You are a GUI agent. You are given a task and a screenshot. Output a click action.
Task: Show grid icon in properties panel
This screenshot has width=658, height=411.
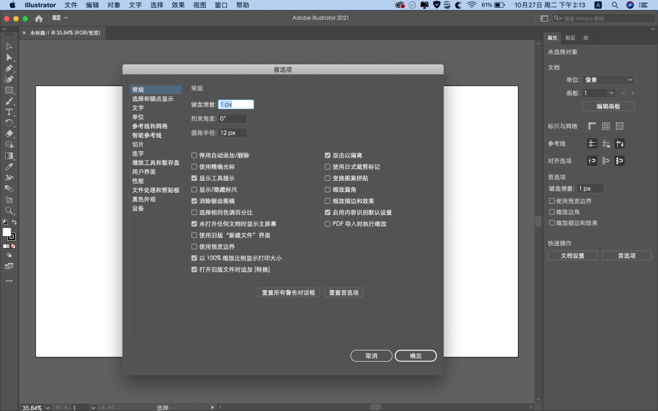click(606, 126)
